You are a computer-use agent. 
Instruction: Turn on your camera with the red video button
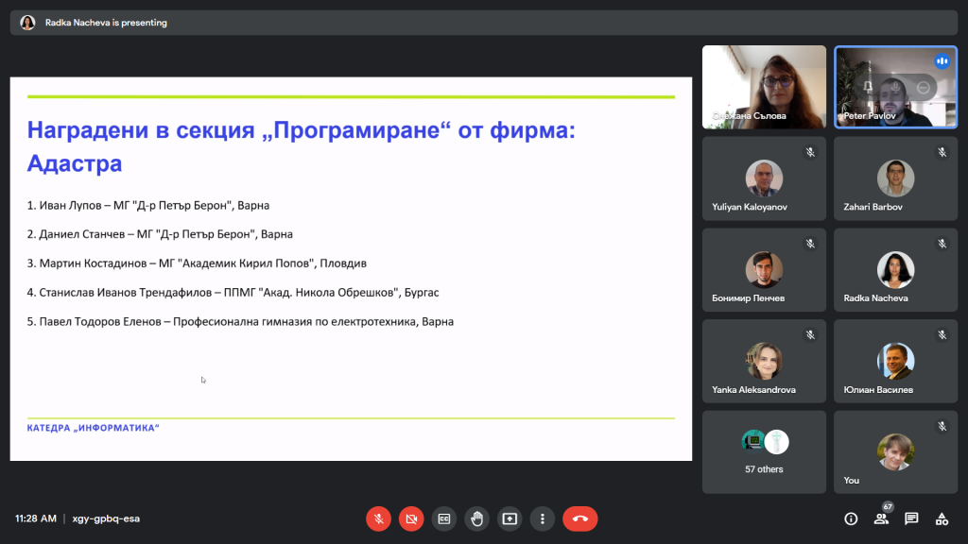click(x=411, y=518)
